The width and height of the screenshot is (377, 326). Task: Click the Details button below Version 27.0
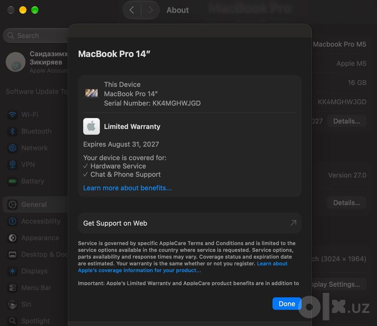[x=347, y=203]
